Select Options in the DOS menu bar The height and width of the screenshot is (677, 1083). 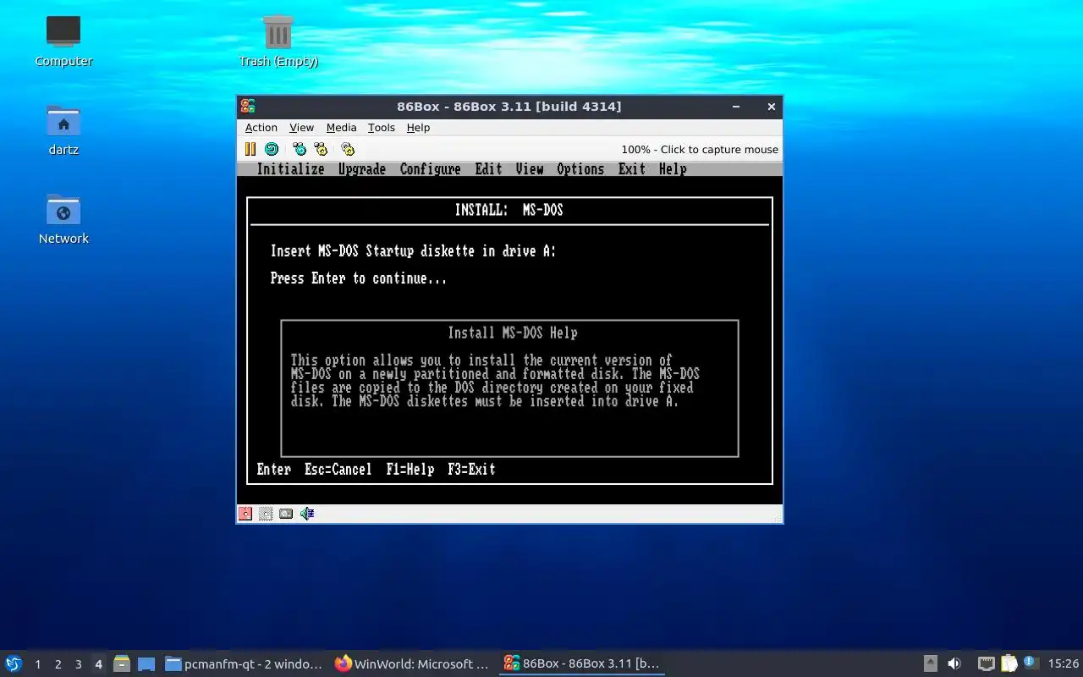point(580,169)
